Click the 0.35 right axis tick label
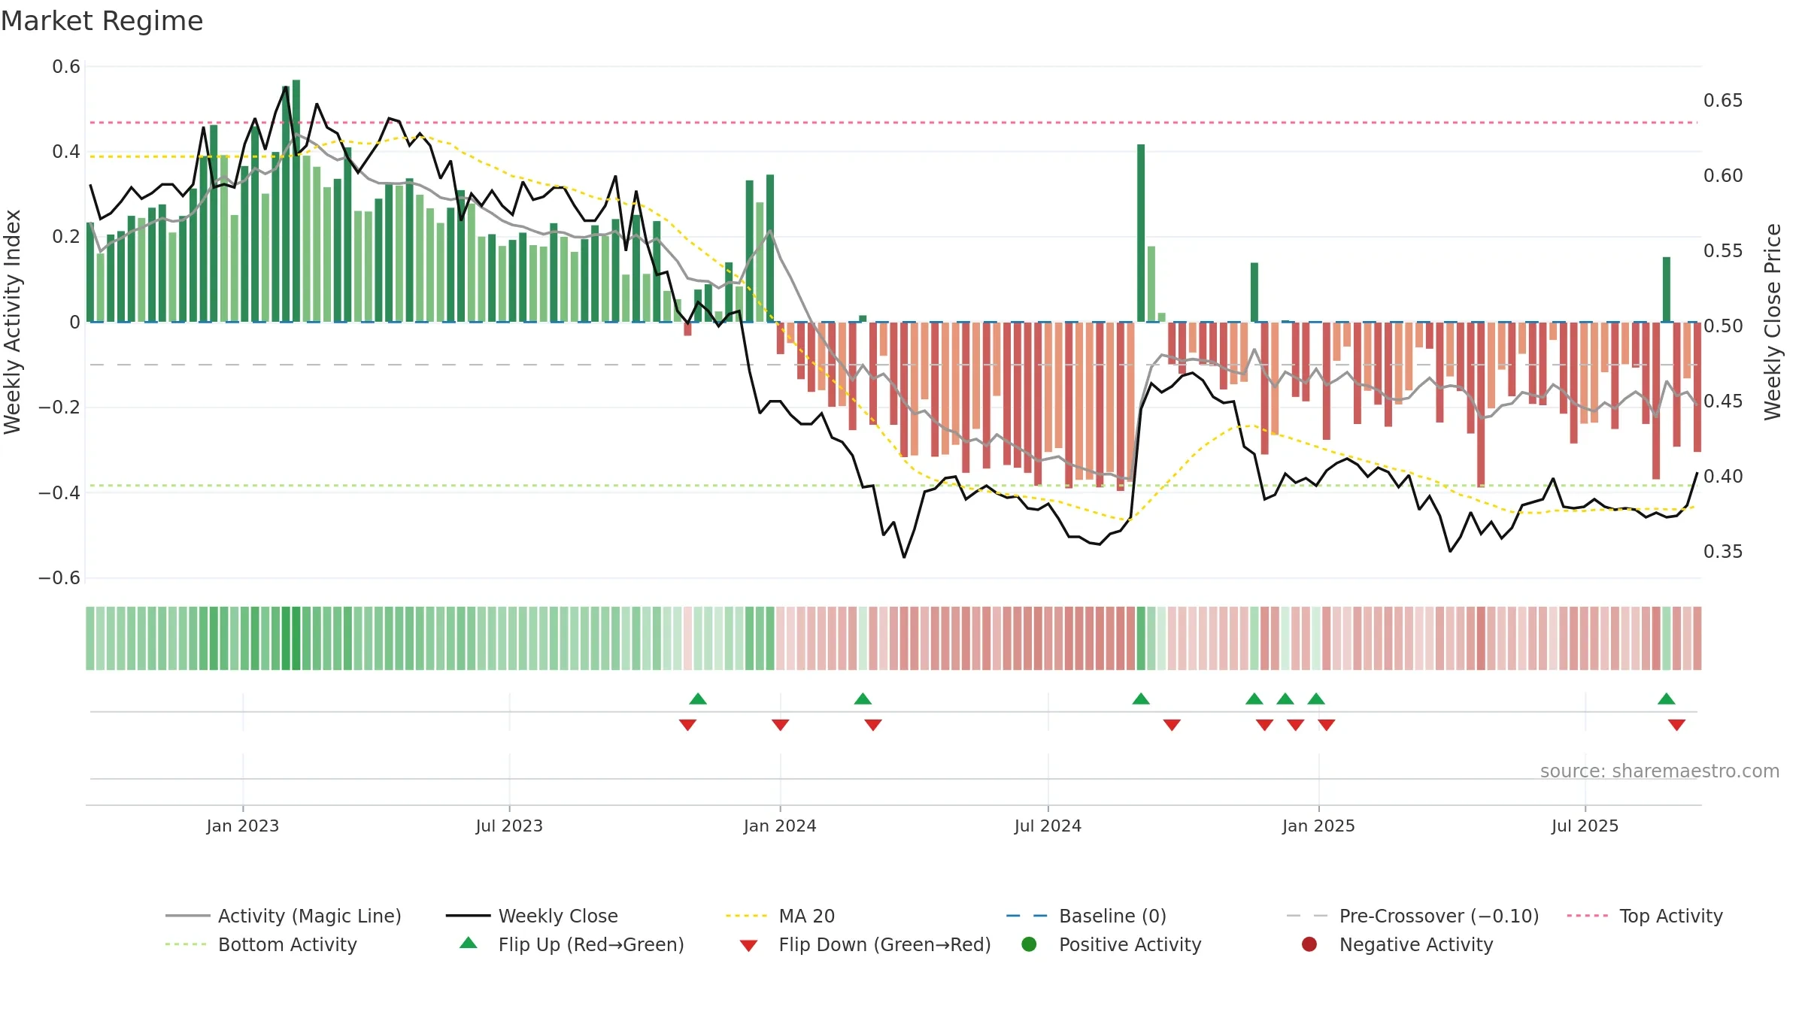1805x1015 pixels. pyautogui.click(x=1723, y=551)
